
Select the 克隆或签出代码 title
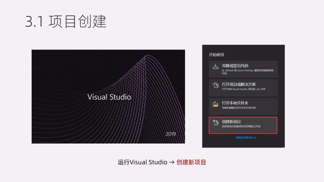click(235, 66)
